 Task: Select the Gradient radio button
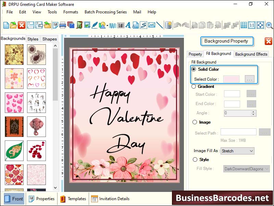(x=194, y=87)
